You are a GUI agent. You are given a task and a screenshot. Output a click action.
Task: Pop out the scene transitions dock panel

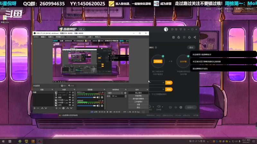tap(126, 90)
